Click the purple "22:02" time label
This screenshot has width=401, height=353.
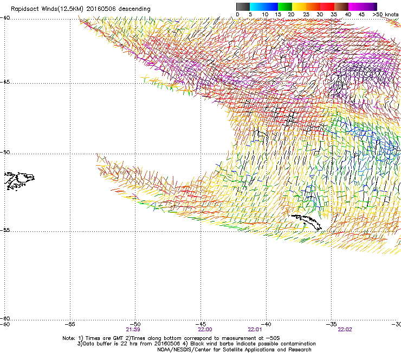coord(345,330)
